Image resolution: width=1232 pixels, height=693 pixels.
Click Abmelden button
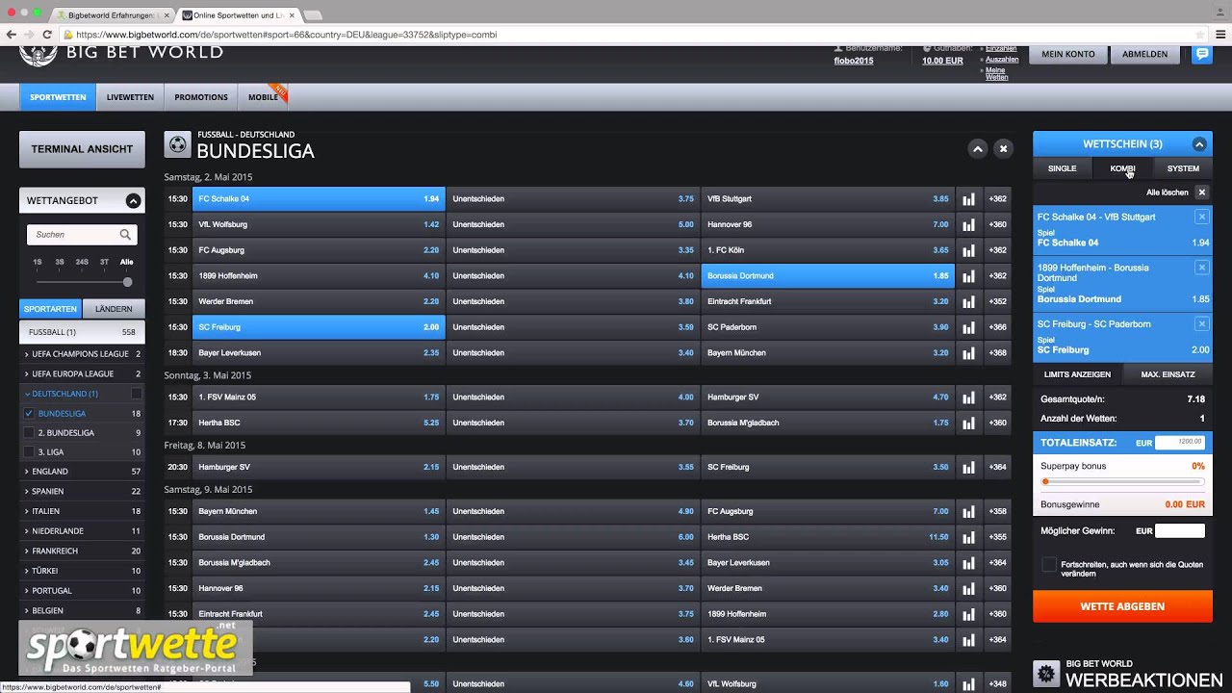point(1144,54)
